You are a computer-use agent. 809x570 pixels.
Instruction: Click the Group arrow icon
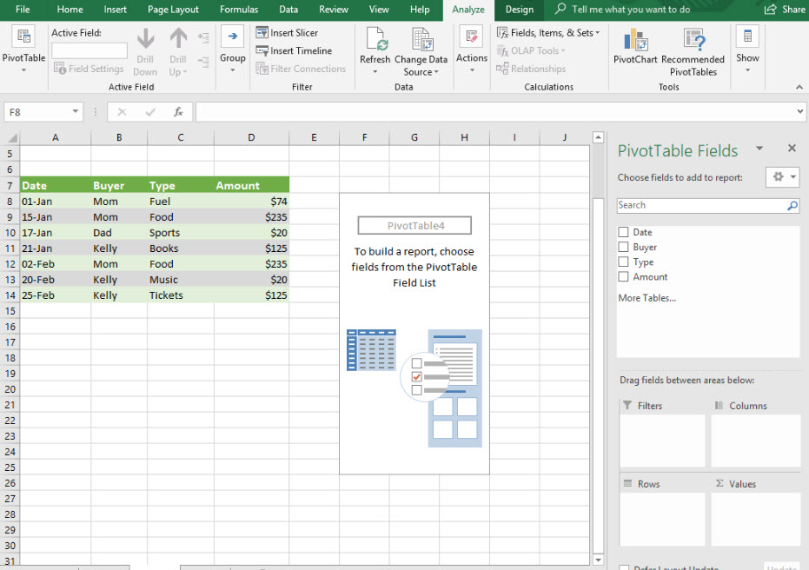pos(232,36)
